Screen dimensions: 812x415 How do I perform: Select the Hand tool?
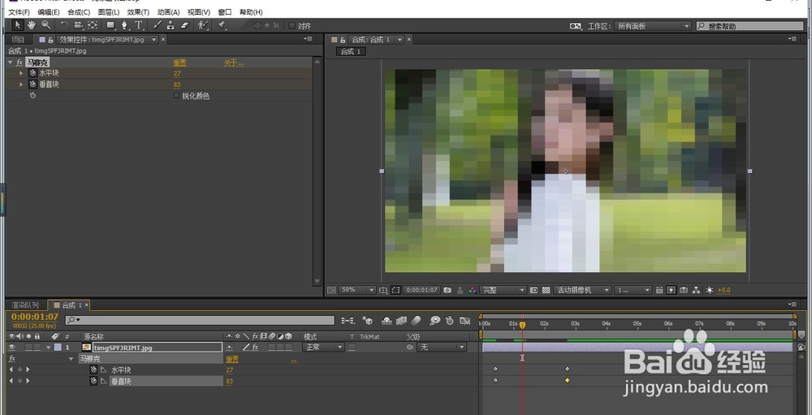pos(32,25)
